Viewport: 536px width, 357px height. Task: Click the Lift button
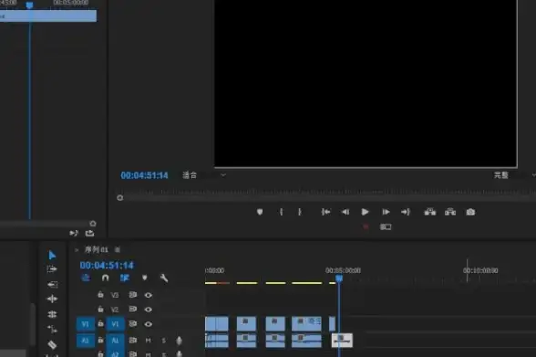click(429, 212)
